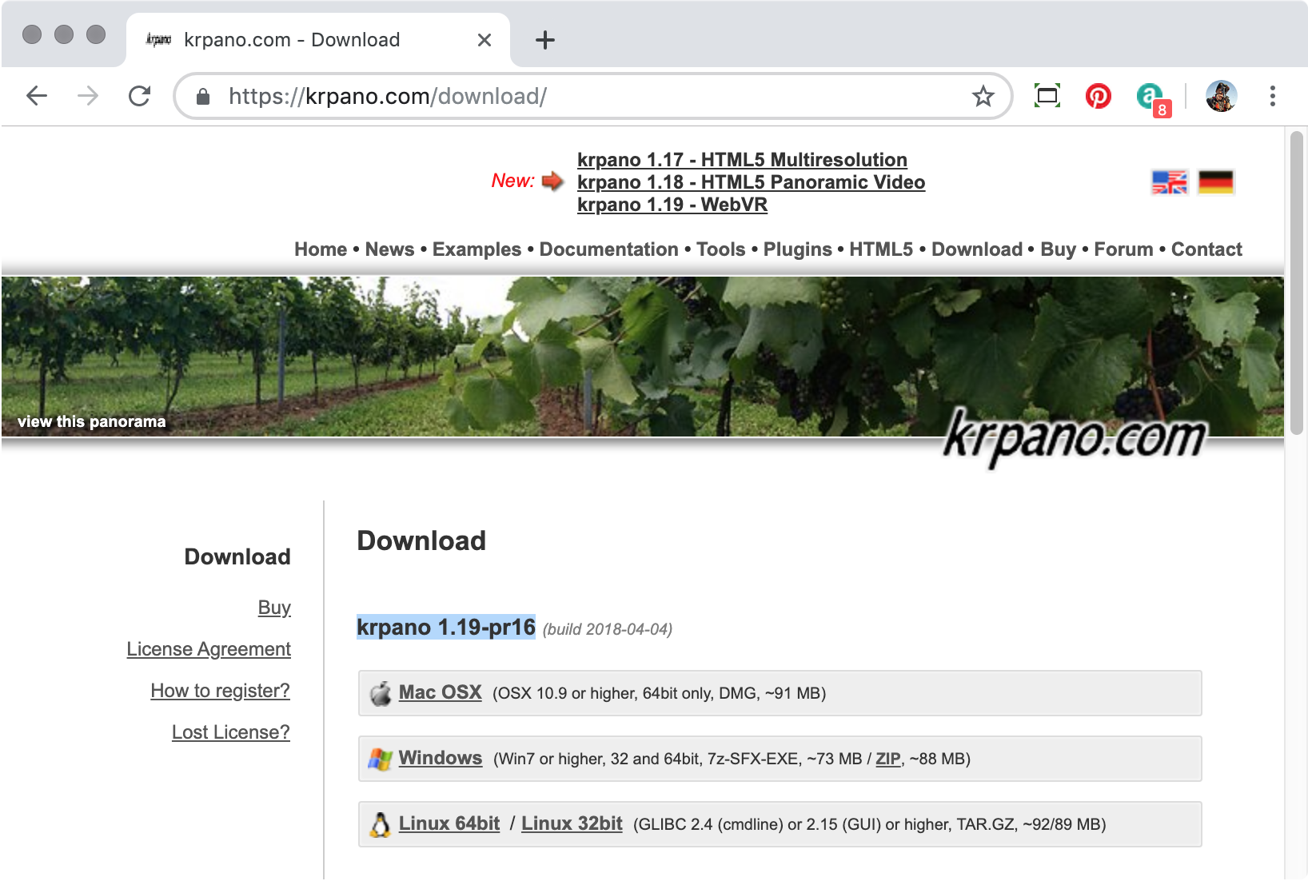Click the build 2018-04-04 text
The height and width of the screenshot is (881, 1308).
click(608, 629)
